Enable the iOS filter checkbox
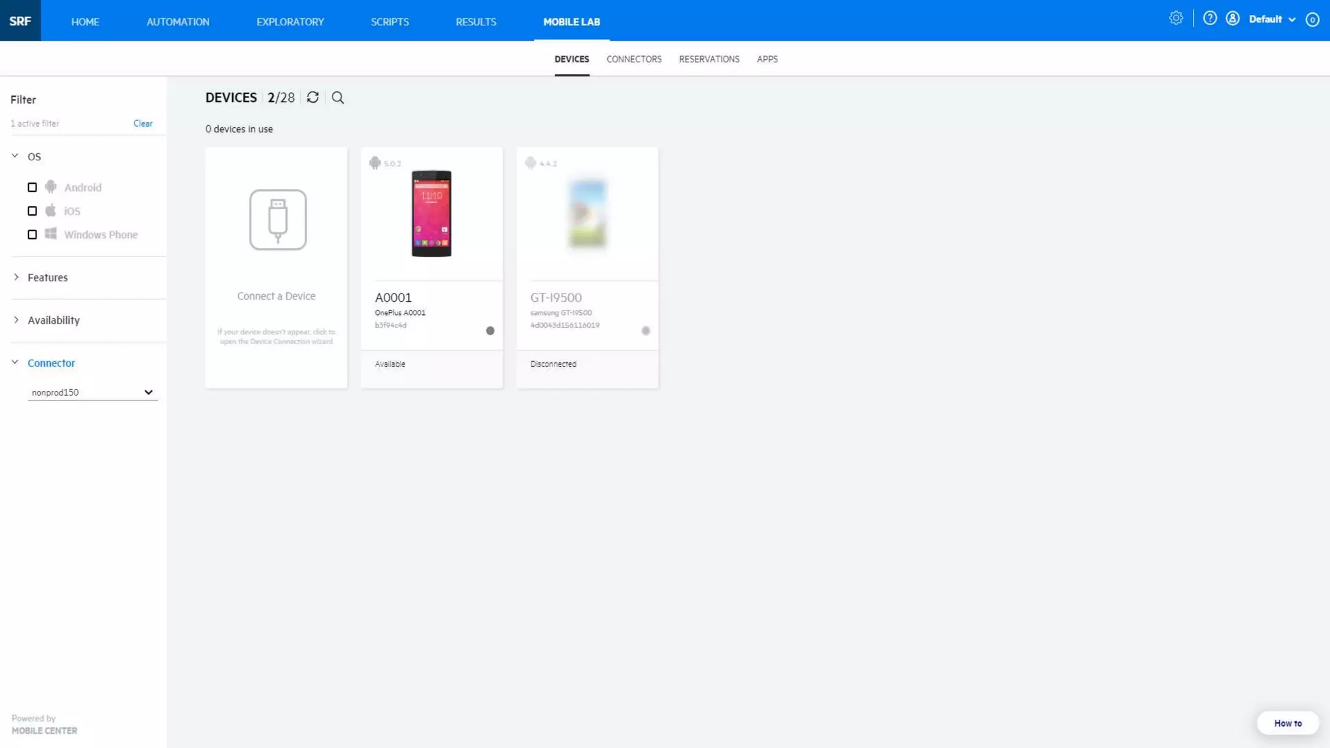 (x=32, y=211)
